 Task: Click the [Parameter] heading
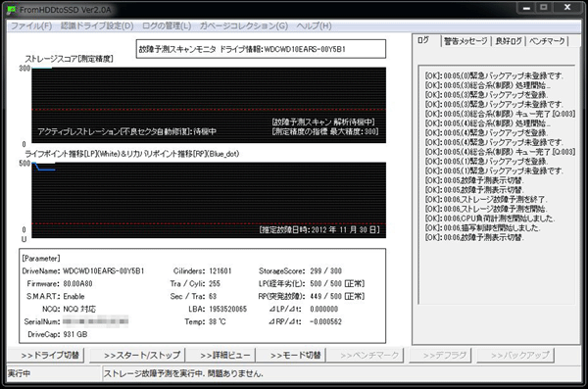tap(41, 259)
